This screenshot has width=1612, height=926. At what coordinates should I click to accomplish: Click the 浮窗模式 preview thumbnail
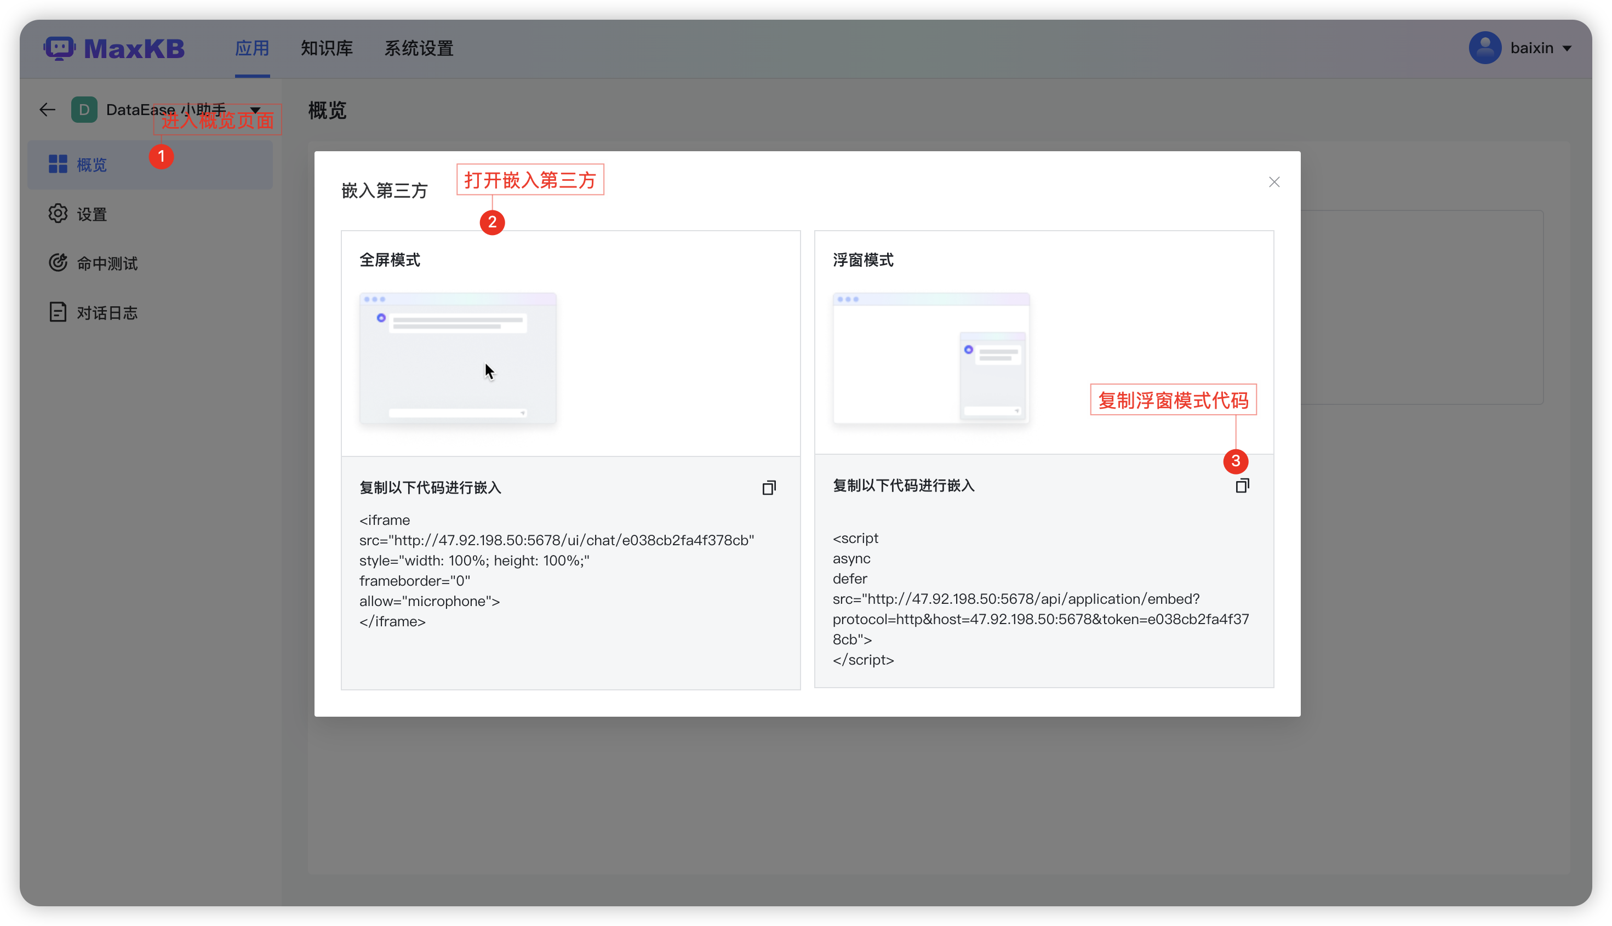pyautogui.click(x=931, y=358)
